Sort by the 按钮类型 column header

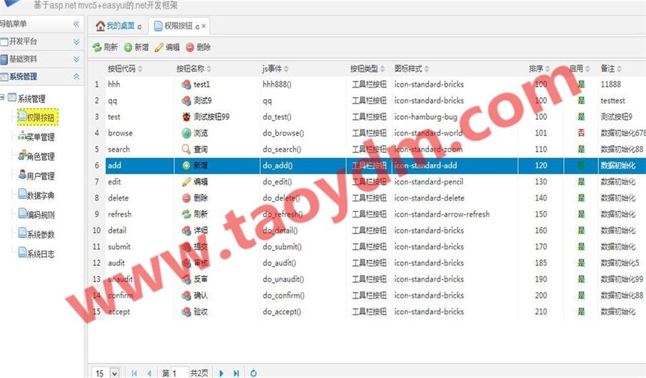[x=367, y=68]
